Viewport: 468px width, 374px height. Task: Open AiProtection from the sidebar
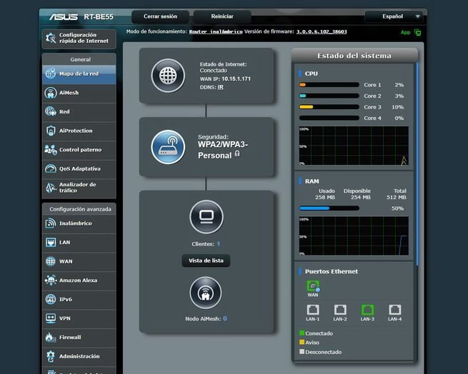[x=79, y=131]
